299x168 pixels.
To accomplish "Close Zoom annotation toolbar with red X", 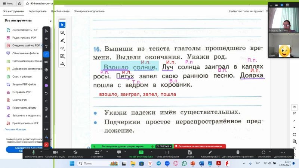I will [x=46, y=144].
